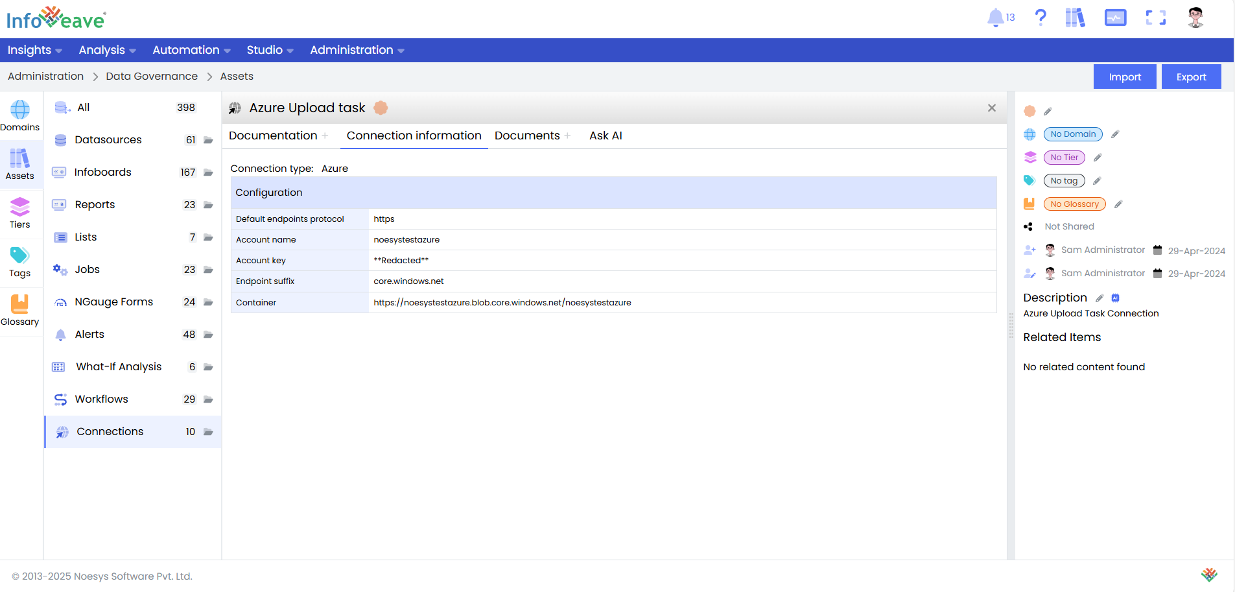1235x592 pixels.
Task: Switch to the Documentation tab
Action: 273,136
